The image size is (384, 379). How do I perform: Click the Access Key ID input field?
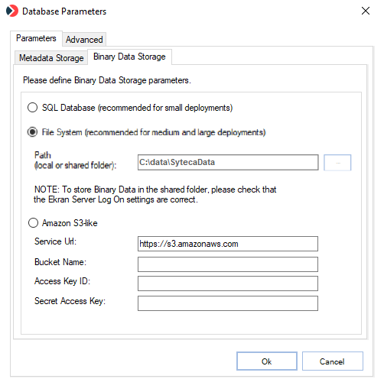tap(228, 283)
